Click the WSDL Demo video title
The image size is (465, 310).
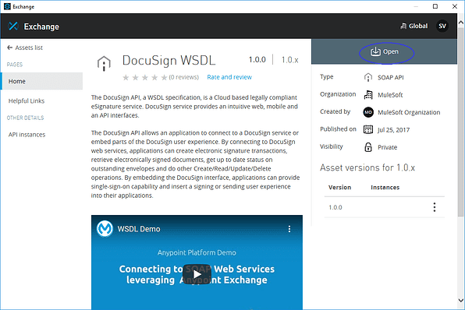pyautogui.click(x=139, y=229)
